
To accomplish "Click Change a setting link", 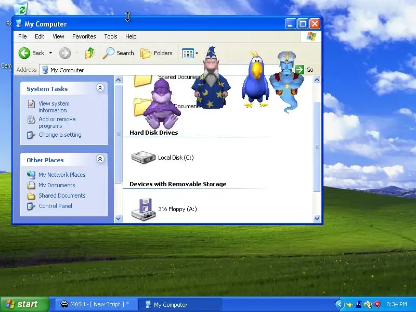I will (x=60, y=135).
